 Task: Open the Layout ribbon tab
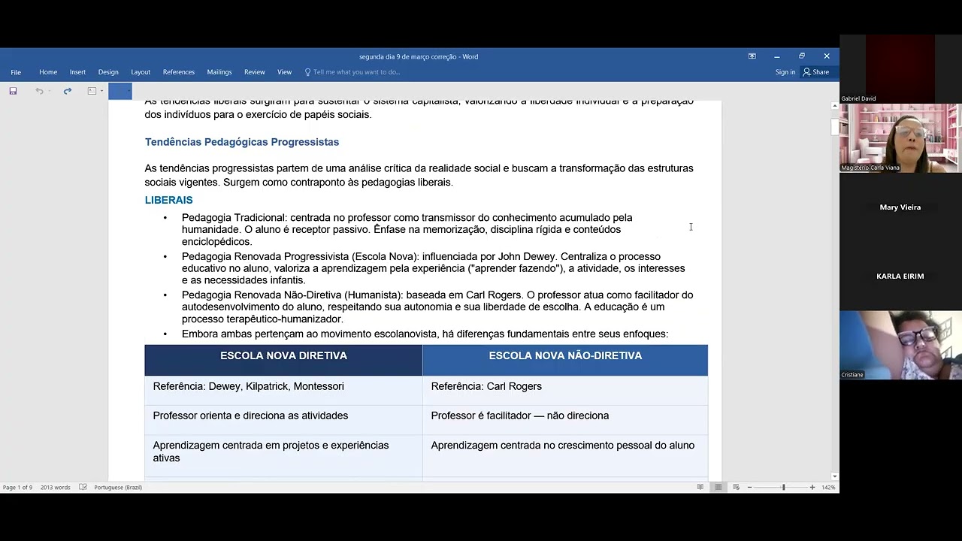point(141,72)
